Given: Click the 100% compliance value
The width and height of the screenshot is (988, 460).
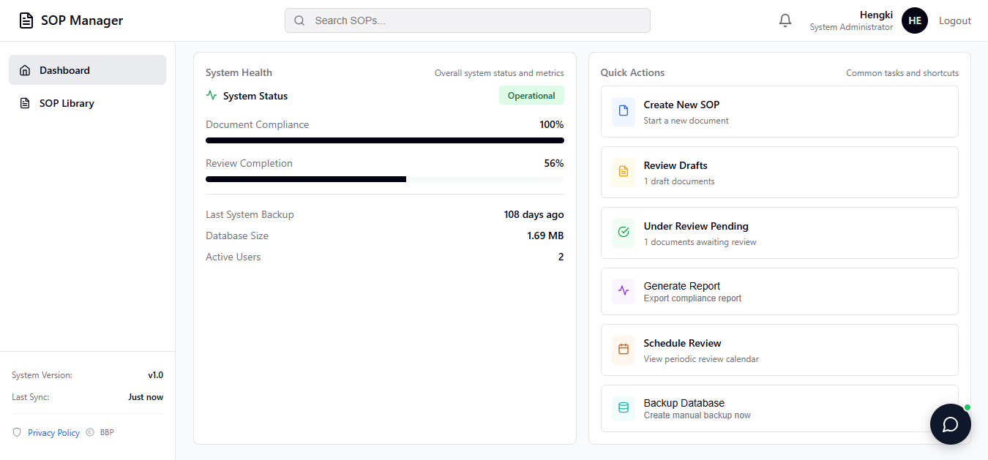Looking at the screenshot, I should coord(552,124).
